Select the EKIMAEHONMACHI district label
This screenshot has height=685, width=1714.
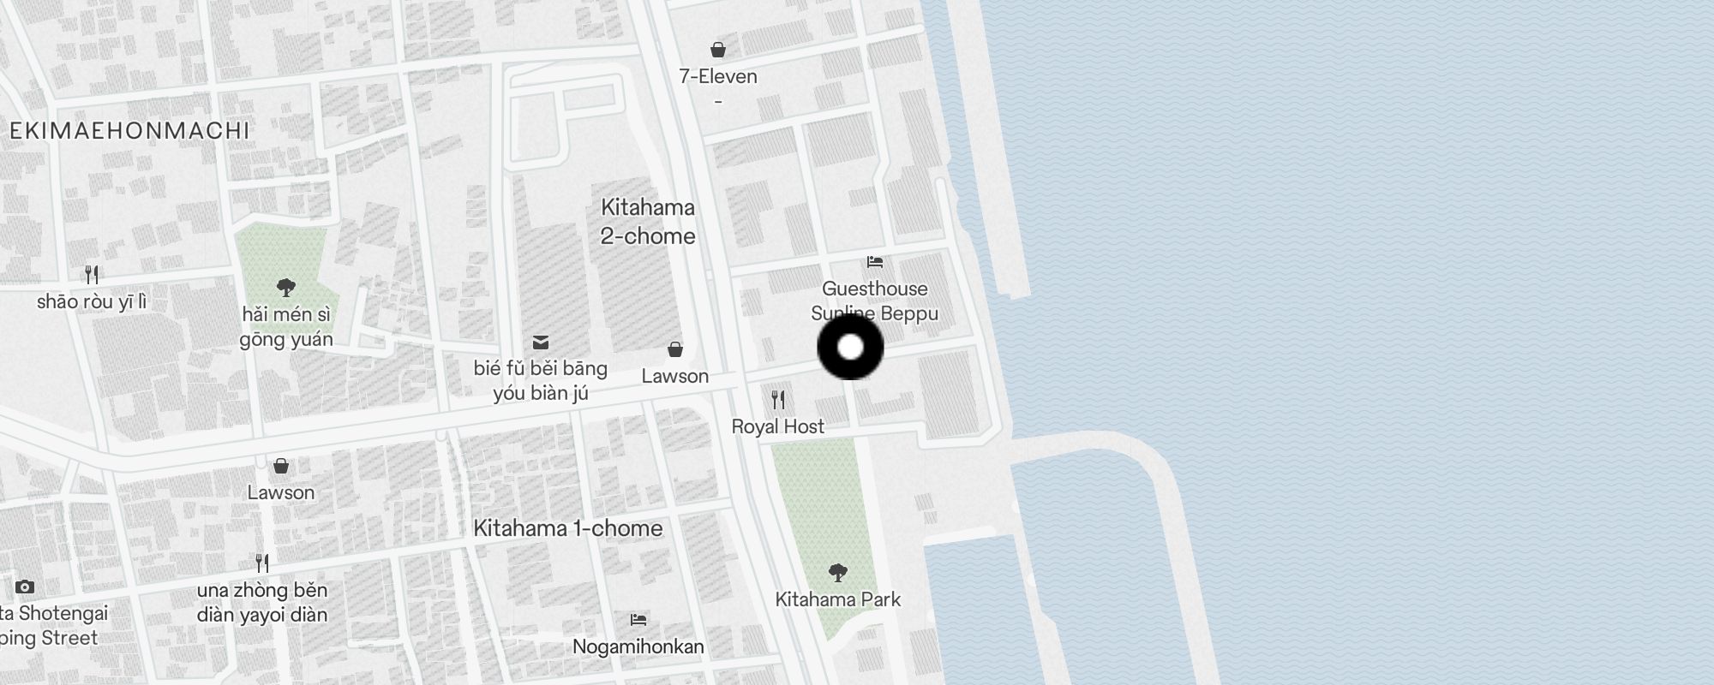point(129,130)
